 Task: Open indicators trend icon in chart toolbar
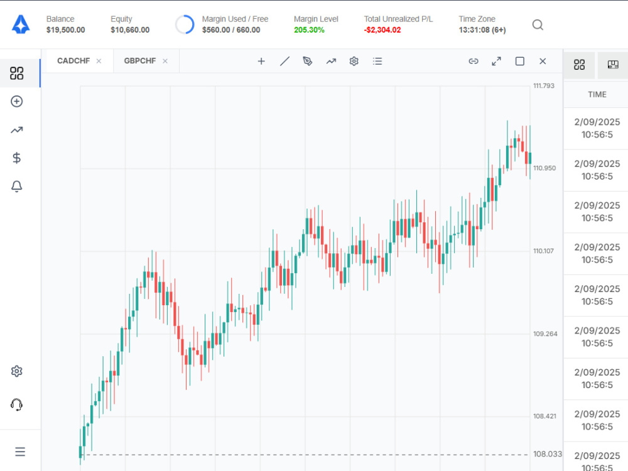[331, 62]
